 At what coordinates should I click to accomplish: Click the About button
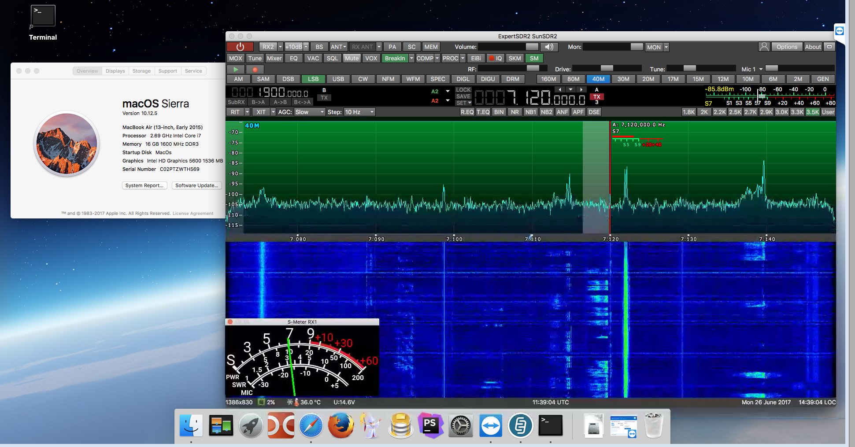(813, 47)
